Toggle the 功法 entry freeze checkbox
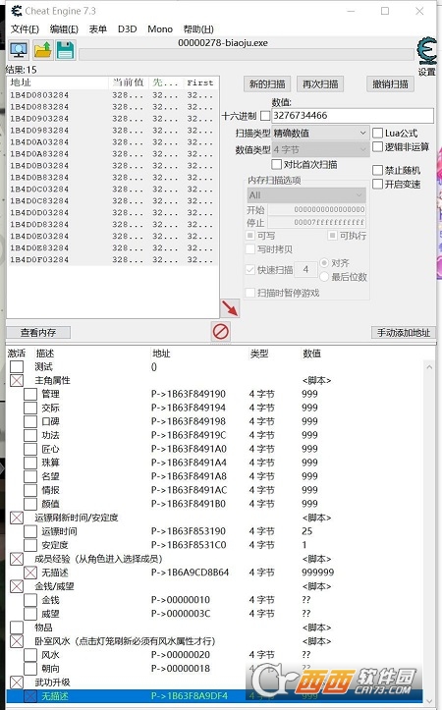Screen dimensions: 442x710 tap(30, 435)
